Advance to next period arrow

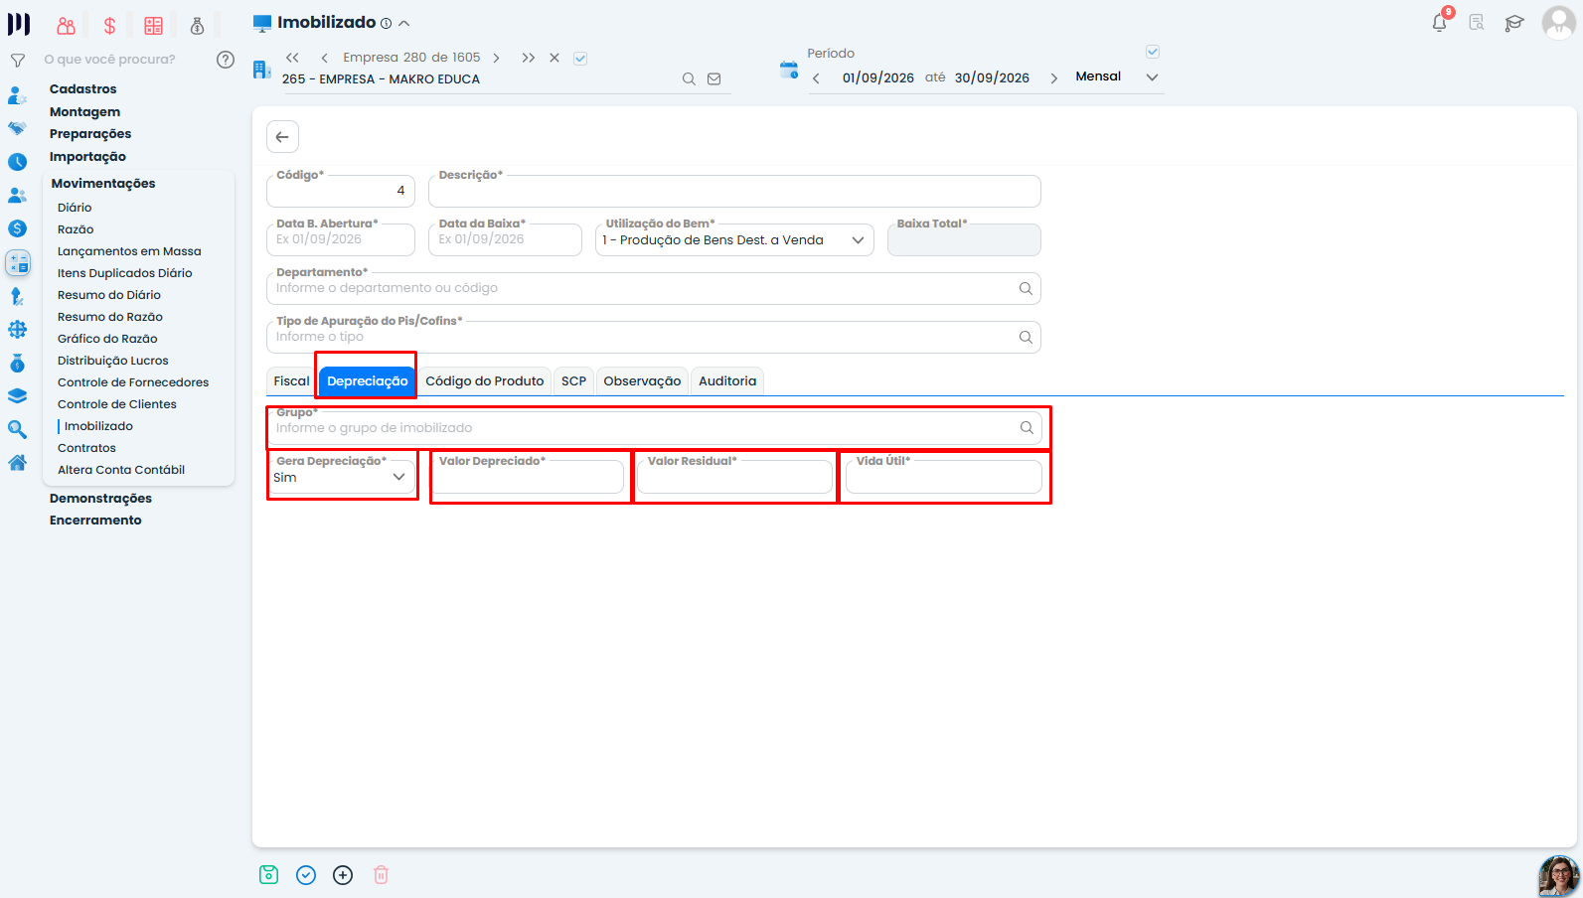(1054, 78)
